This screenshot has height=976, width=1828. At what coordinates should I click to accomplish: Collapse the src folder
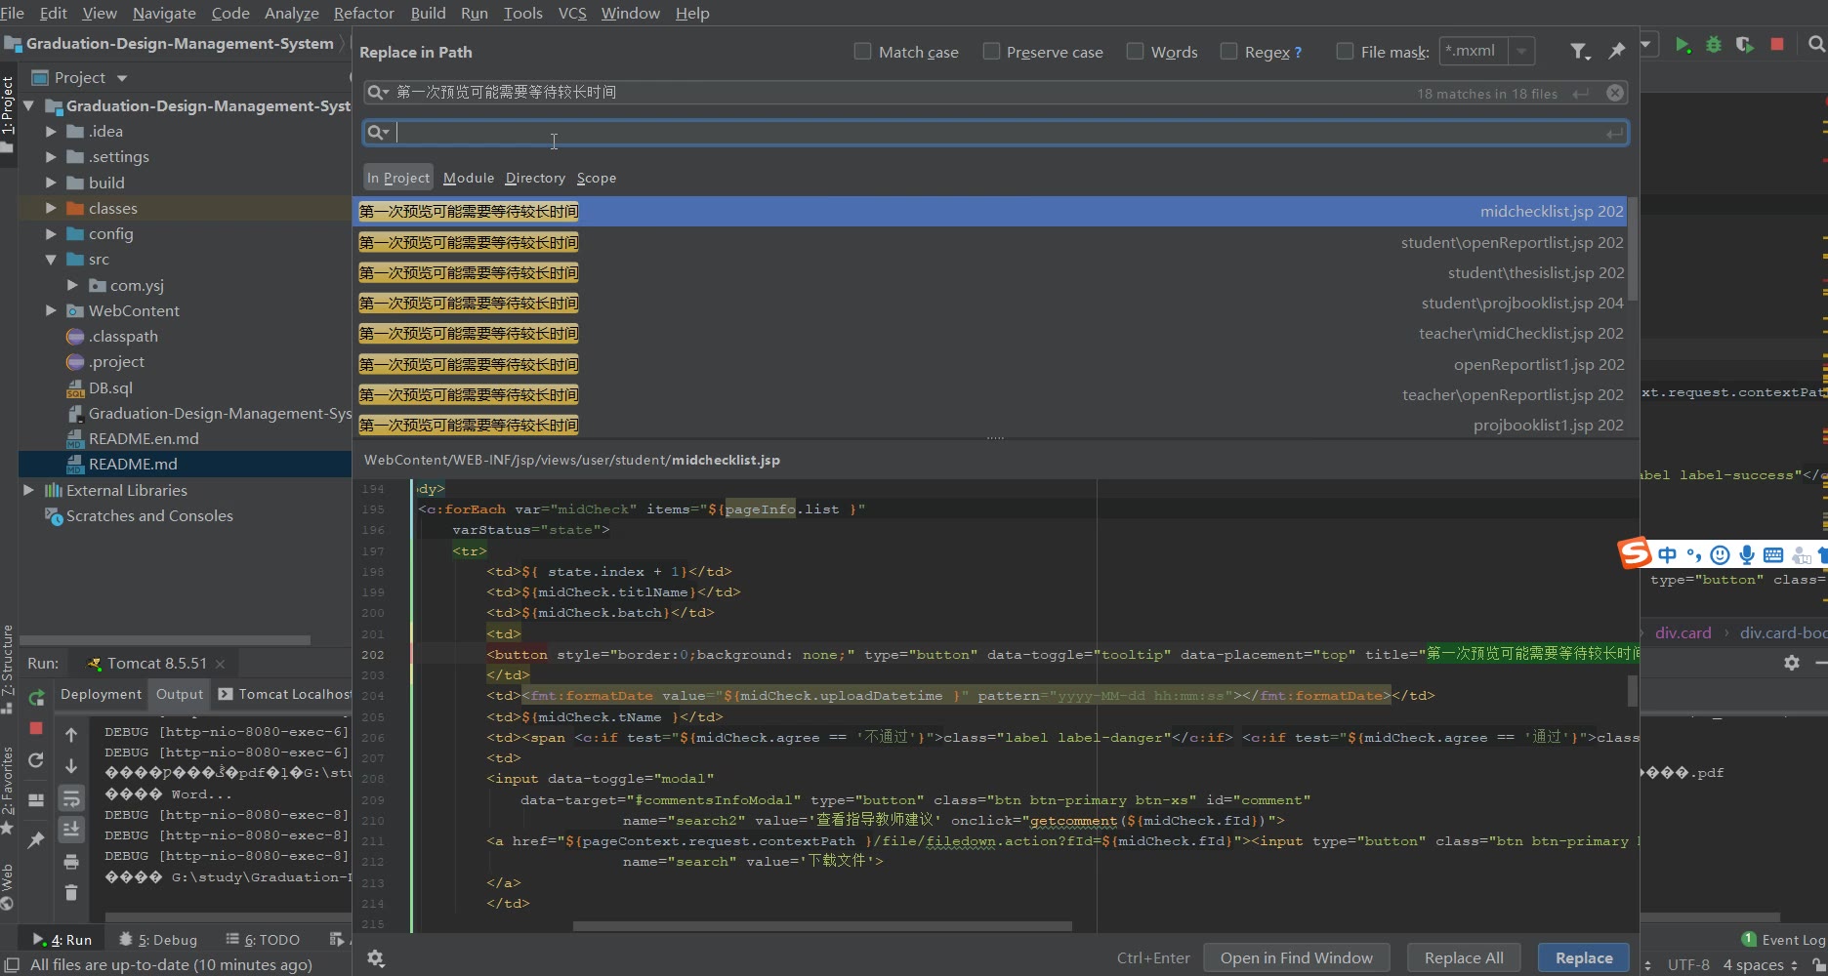pos(51,260)
